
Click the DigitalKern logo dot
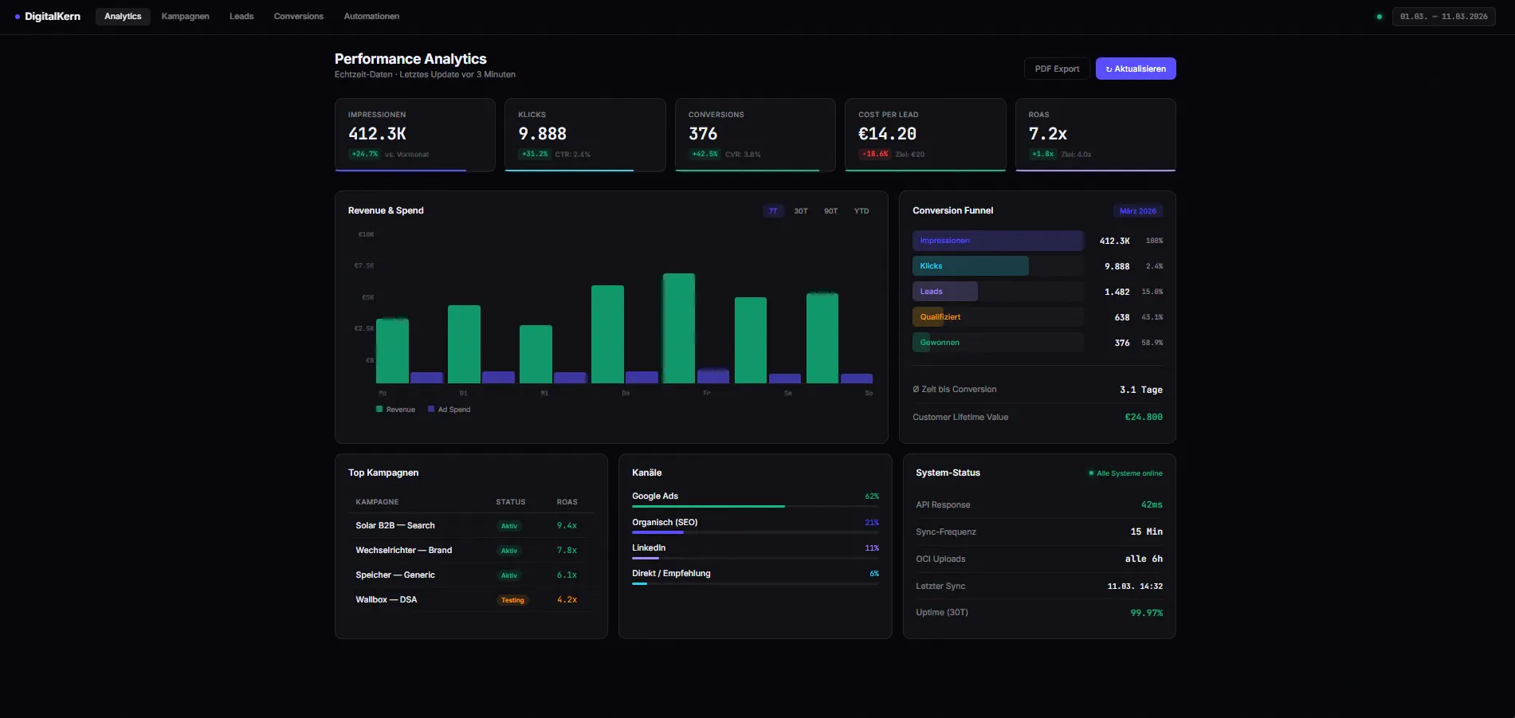(18, 16)
